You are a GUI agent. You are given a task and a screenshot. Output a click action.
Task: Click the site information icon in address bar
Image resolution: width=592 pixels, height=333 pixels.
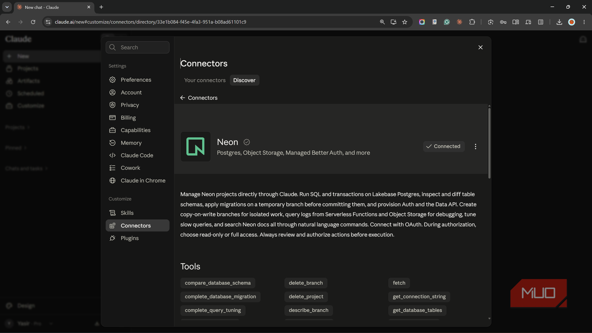point(48,22)
